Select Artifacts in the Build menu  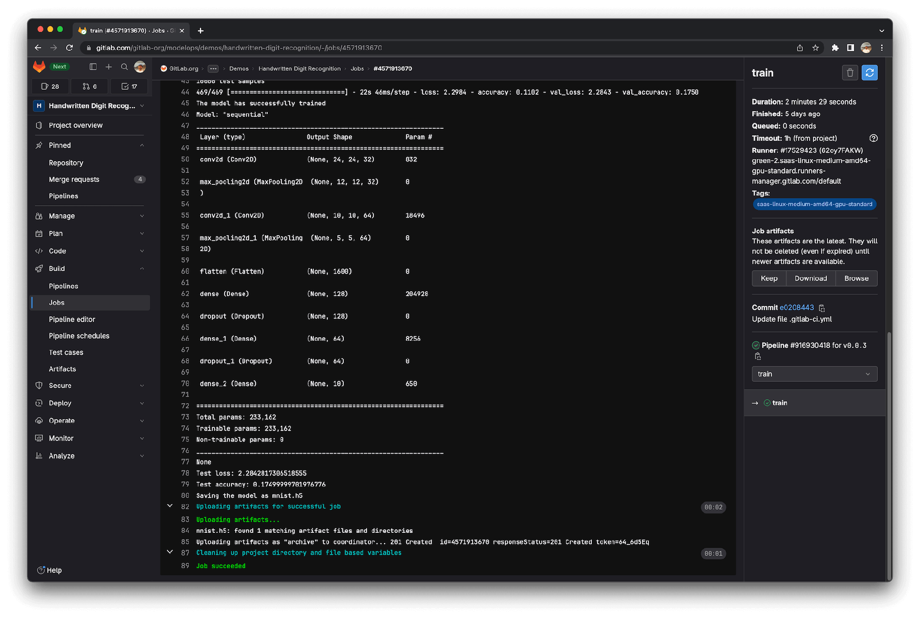click(x=62, y=369)
